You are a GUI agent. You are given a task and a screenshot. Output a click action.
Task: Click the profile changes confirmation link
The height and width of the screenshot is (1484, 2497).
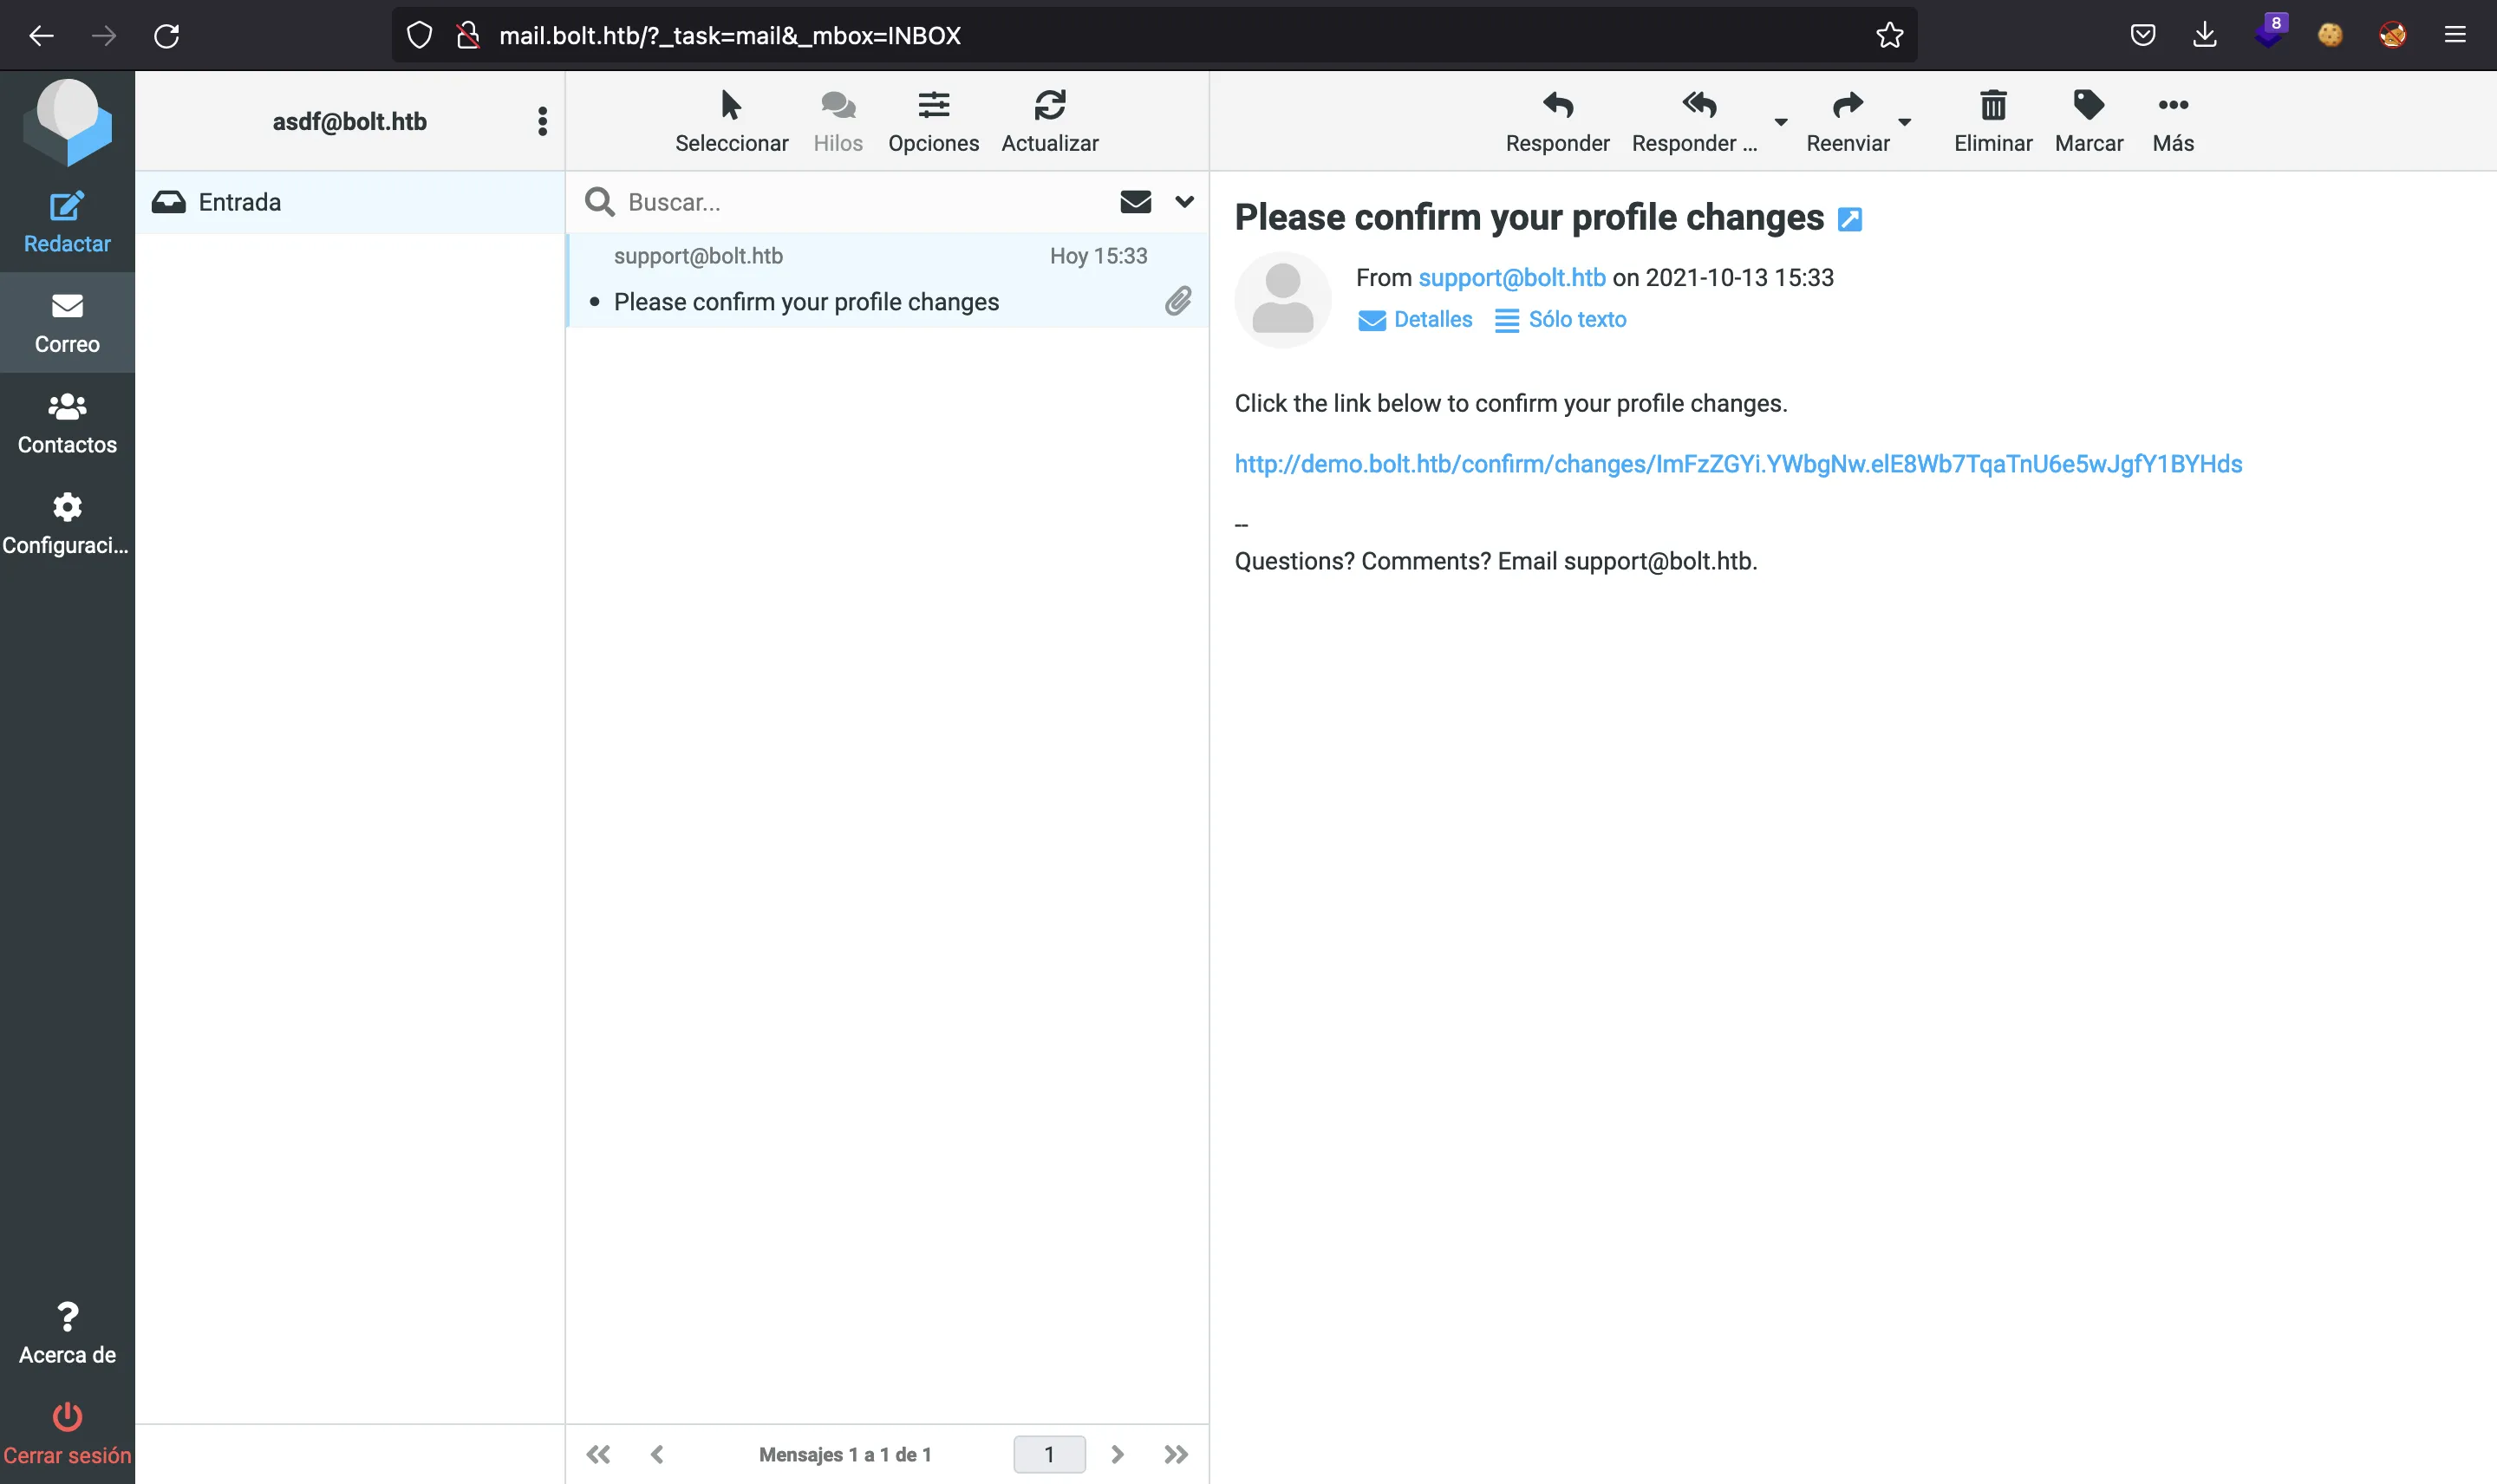[1739, 463]
